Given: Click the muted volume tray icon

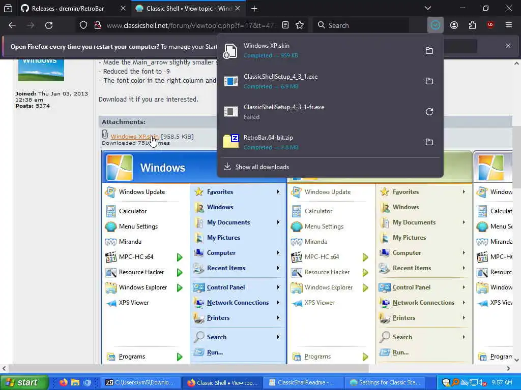Looking at the screenshot, I should [x=482, y=383].
